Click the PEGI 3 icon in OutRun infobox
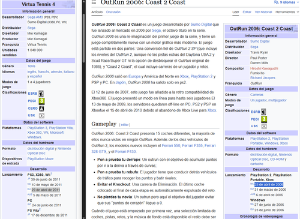300x219 pixels. 264,119
